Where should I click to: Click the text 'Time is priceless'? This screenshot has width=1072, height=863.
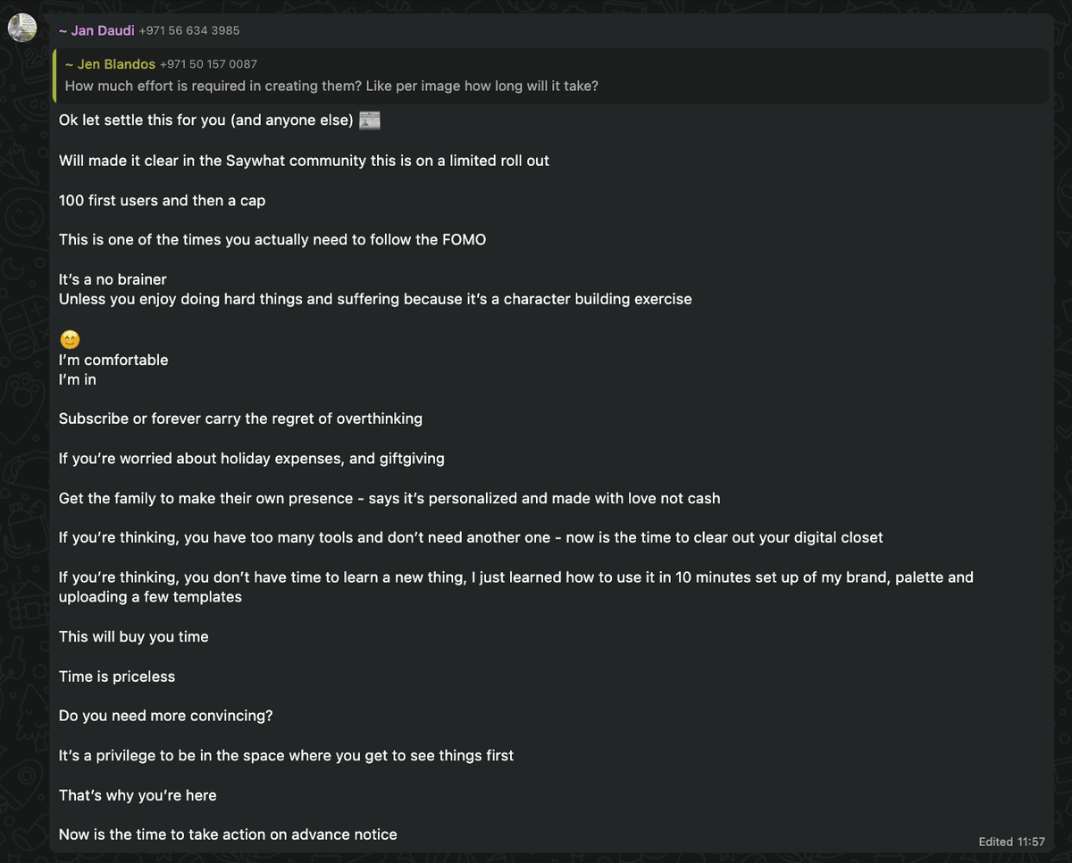(117, 676)
